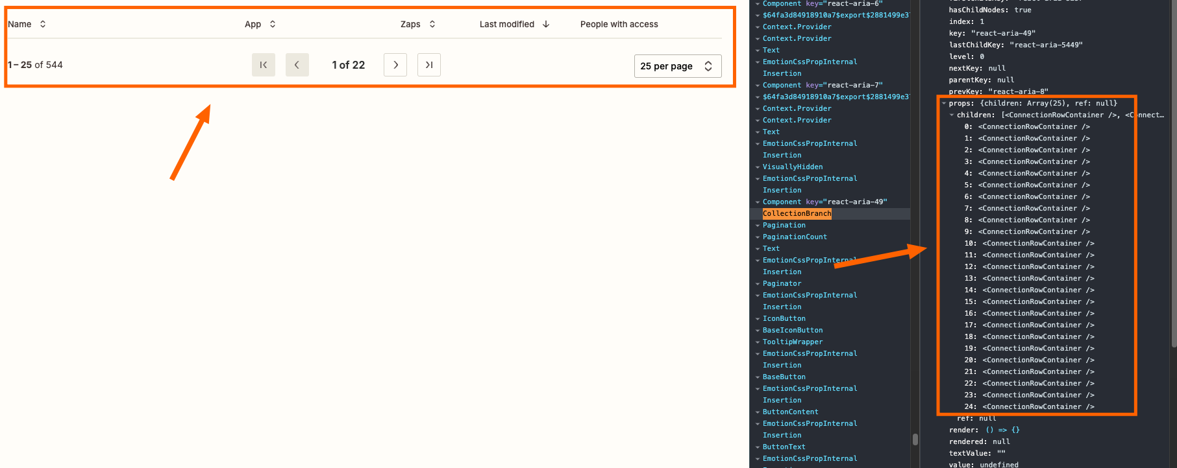
Task: Click the People with access header
Action: (619, 24)
